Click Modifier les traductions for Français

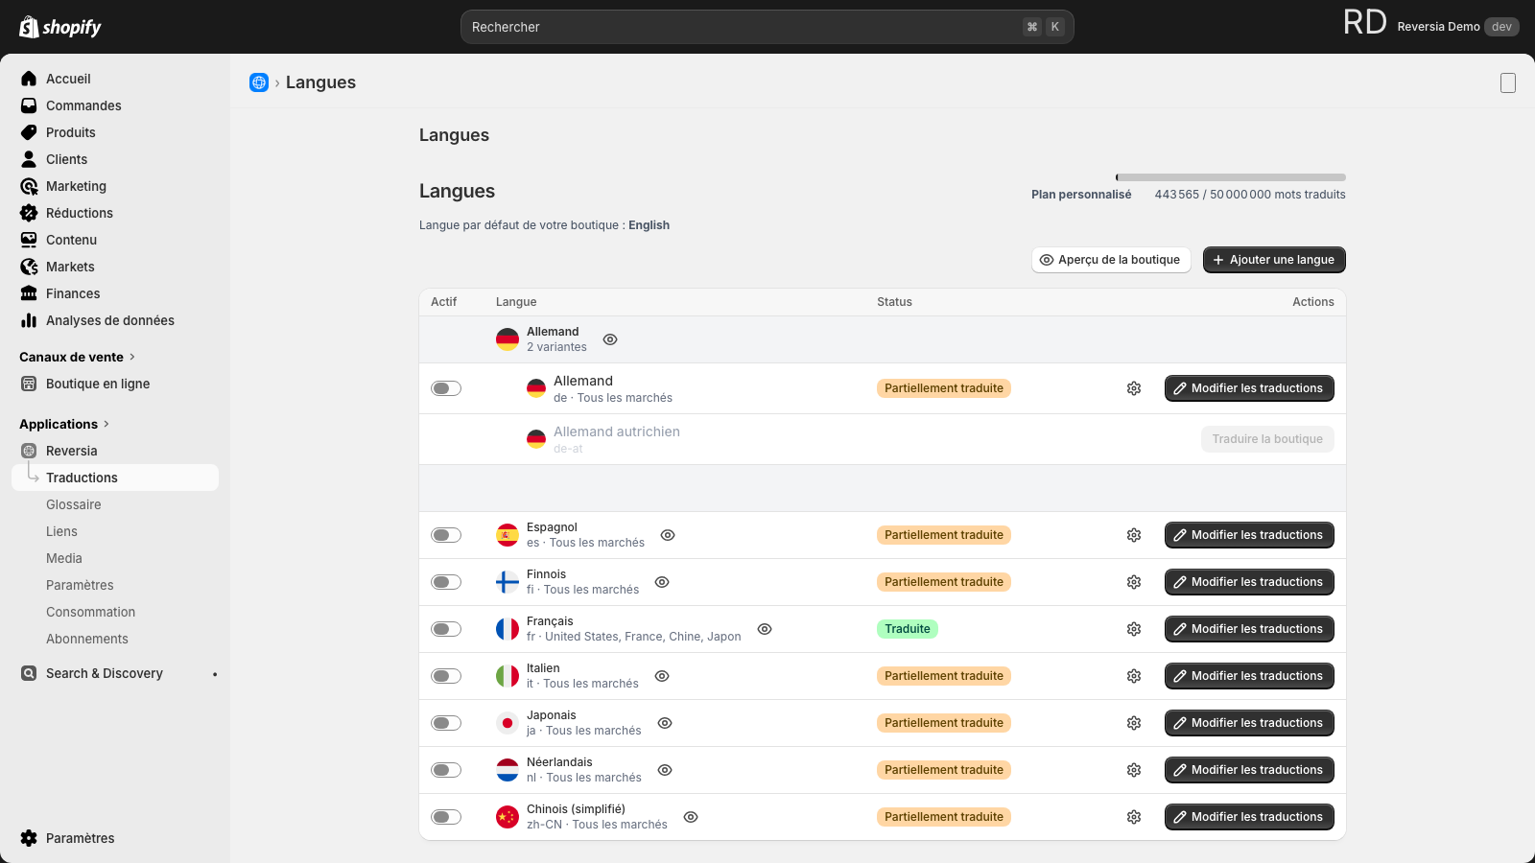(x=1249, y=629)
